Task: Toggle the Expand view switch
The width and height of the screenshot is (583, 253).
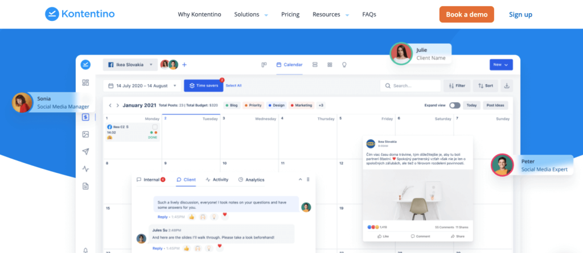Action: pos(454,106)
